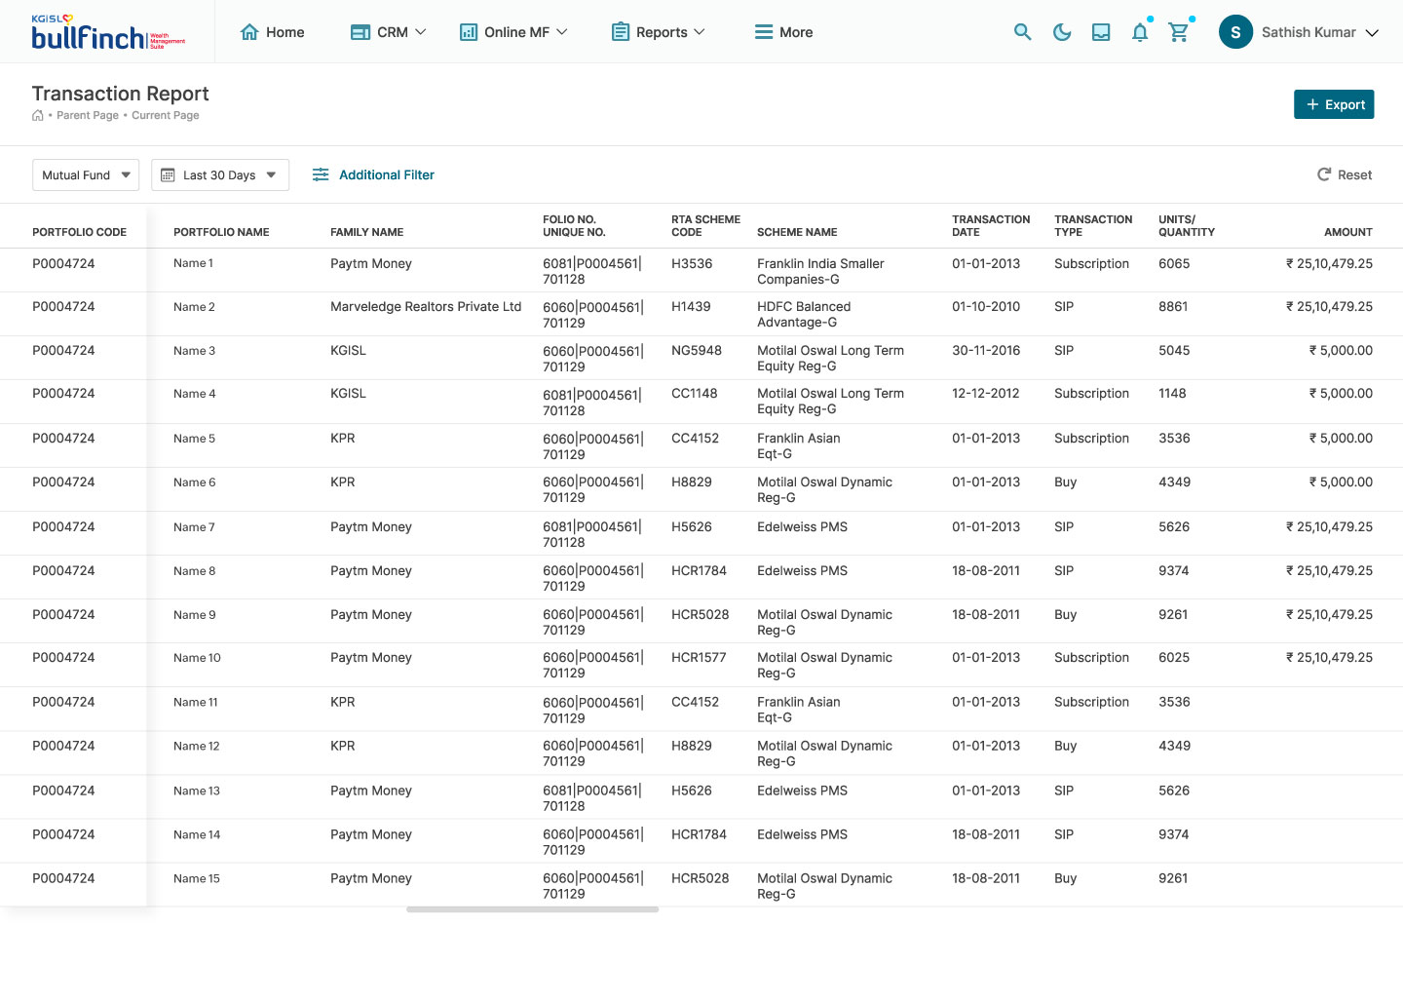Open Parent Page breadcrumb link

point(88,115)
